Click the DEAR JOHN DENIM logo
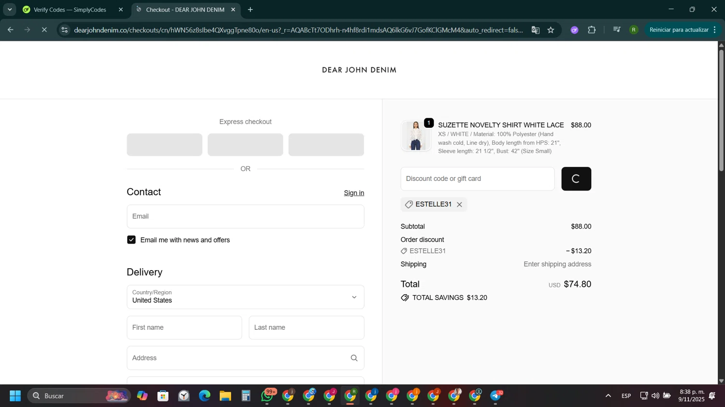 359,70
